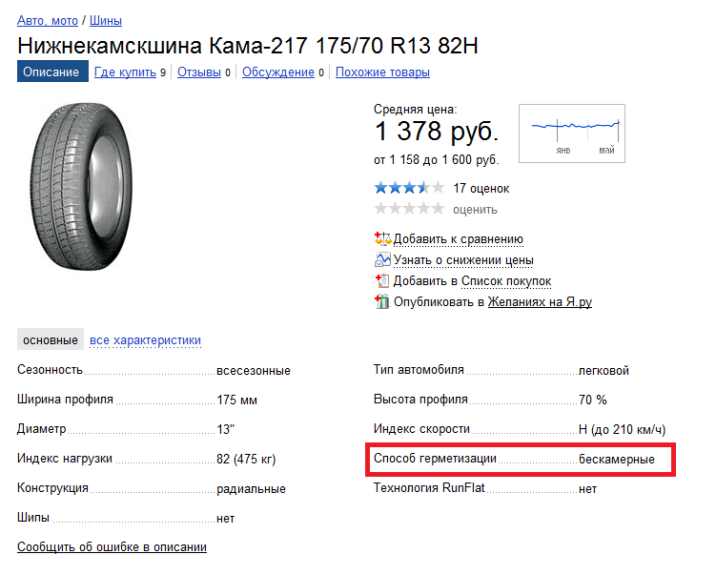
Task: Go to Похожие товары
Action: tap(382, 72)
